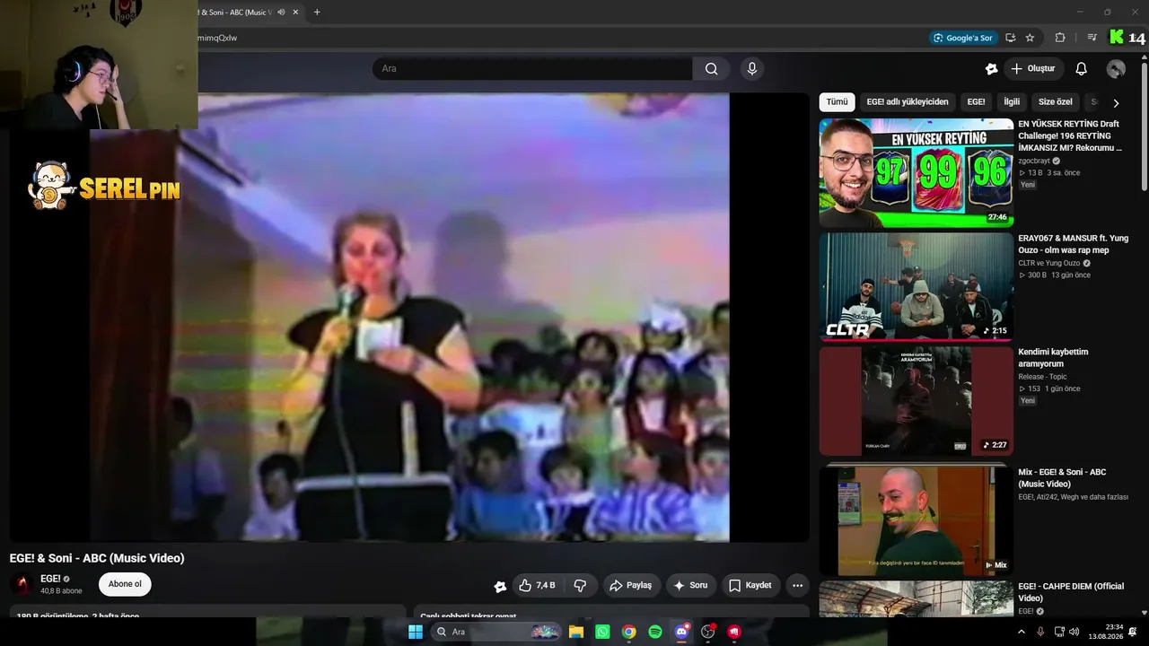Open File Explorer from the taskbar
This screenshot has width=1149, height=646.
point(576,632)
